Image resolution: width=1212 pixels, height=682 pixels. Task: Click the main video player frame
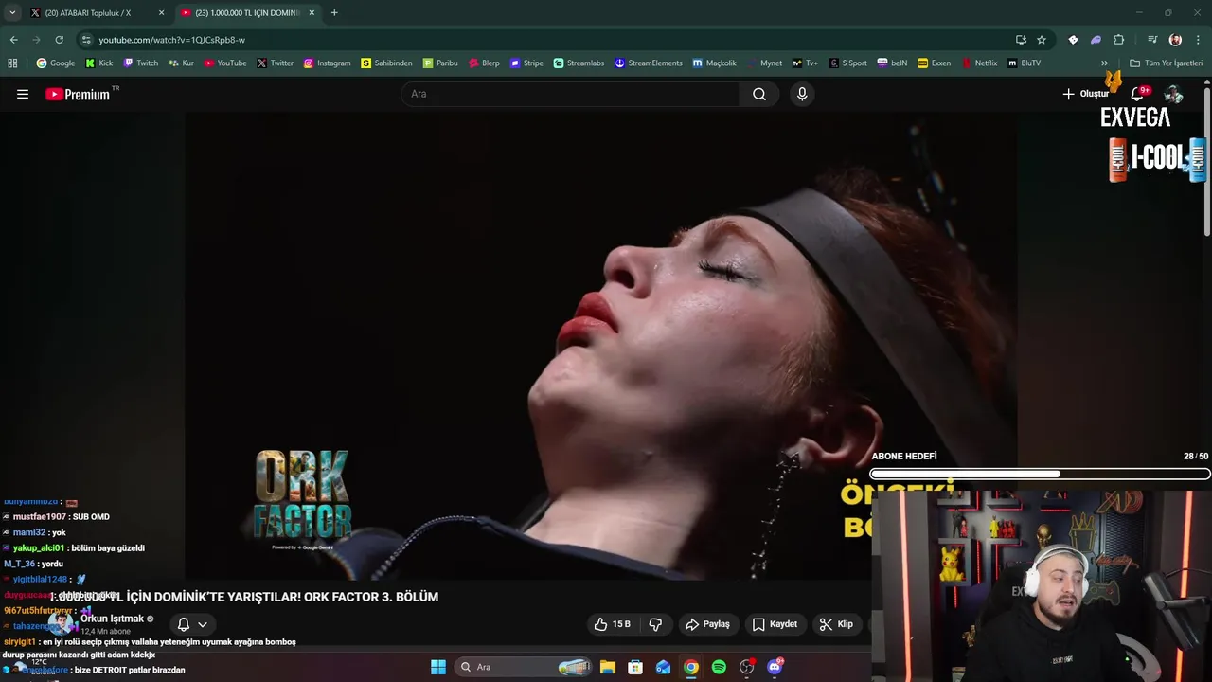[x=601, y=346]
